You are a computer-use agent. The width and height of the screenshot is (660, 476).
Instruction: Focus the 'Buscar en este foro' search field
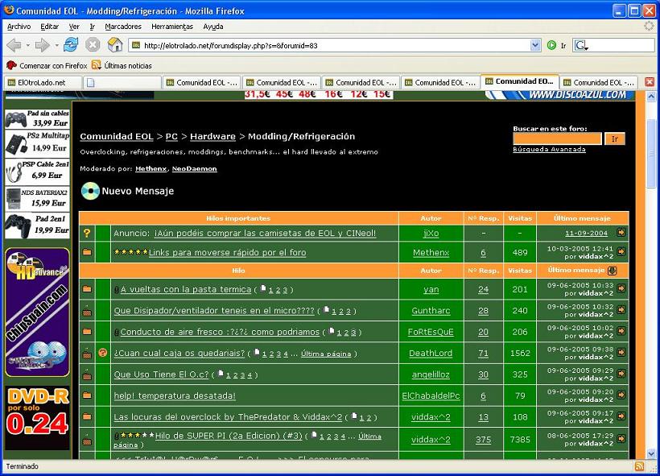pyautogui.click(x=557, y=139)
